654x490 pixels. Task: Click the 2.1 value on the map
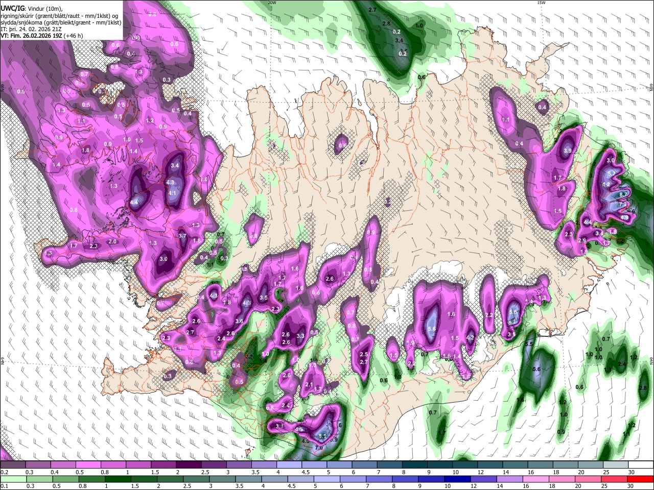pos(309,385)
